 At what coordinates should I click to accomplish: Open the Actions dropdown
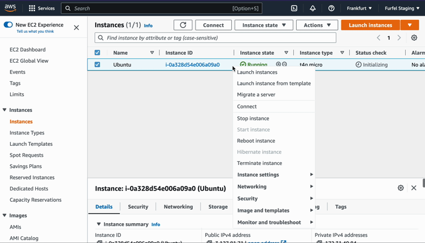(317, 25)
